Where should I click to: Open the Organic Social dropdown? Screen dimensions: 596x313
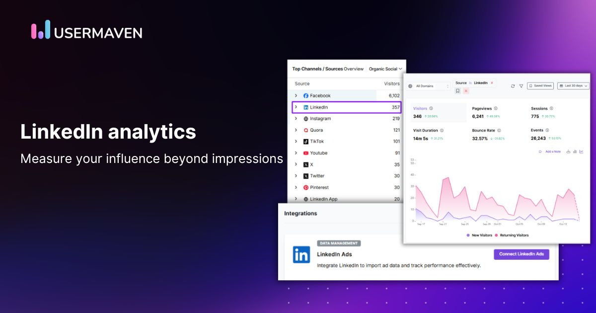pos(385,69)
